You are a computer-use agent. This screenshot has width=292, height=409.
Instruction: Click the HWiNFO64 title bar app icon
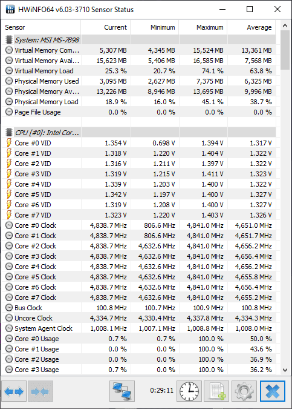[x=10, y=9]
